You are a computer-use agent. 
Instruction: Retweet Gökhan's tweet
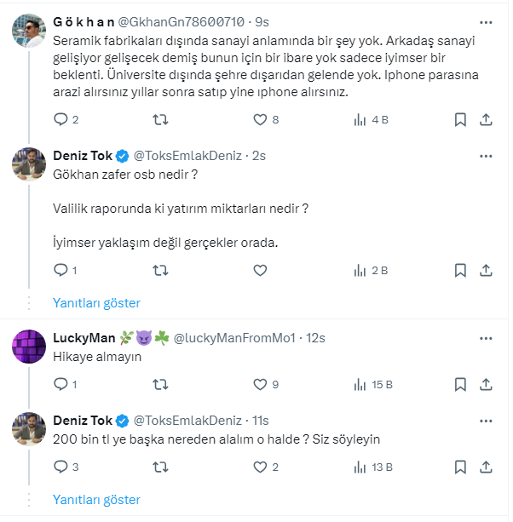click(x=159, y=120)
